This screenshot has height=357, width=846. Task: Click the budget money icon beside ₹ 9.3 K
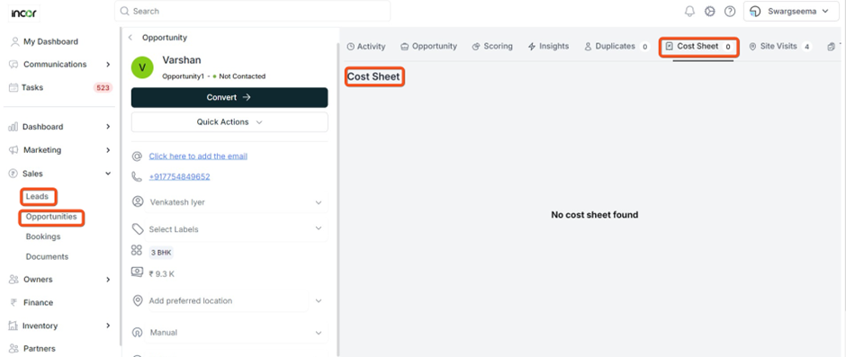pyautogui.click(x=137, y=272)
